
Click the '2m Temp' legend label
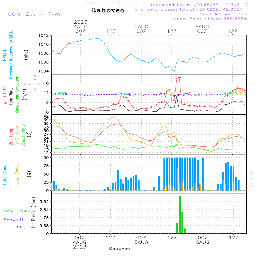(11, 136)
